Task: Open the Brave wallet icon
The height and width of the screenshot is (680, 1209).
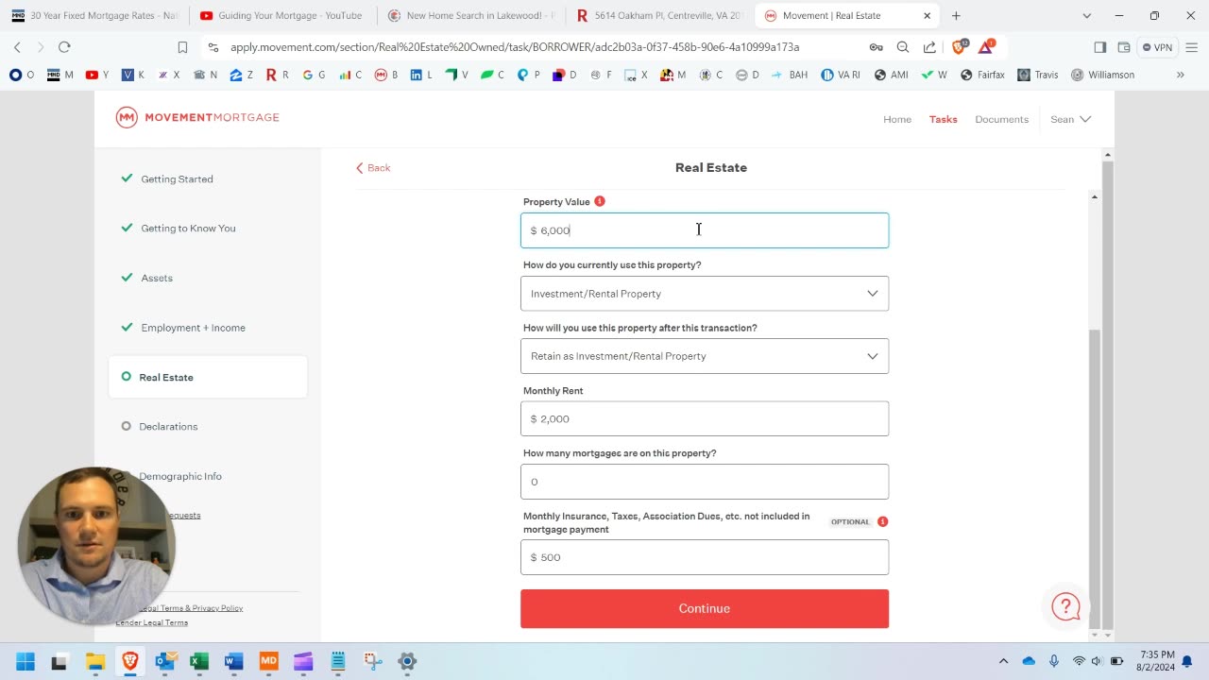Action: tap(1124, 47)
